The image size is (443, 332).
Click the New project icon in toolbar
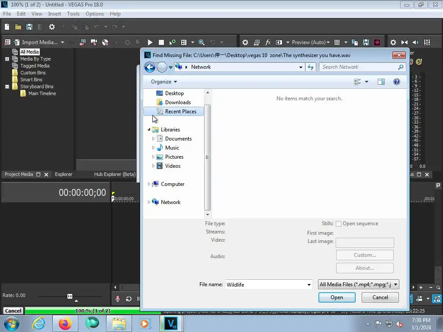tap(7, 27)
